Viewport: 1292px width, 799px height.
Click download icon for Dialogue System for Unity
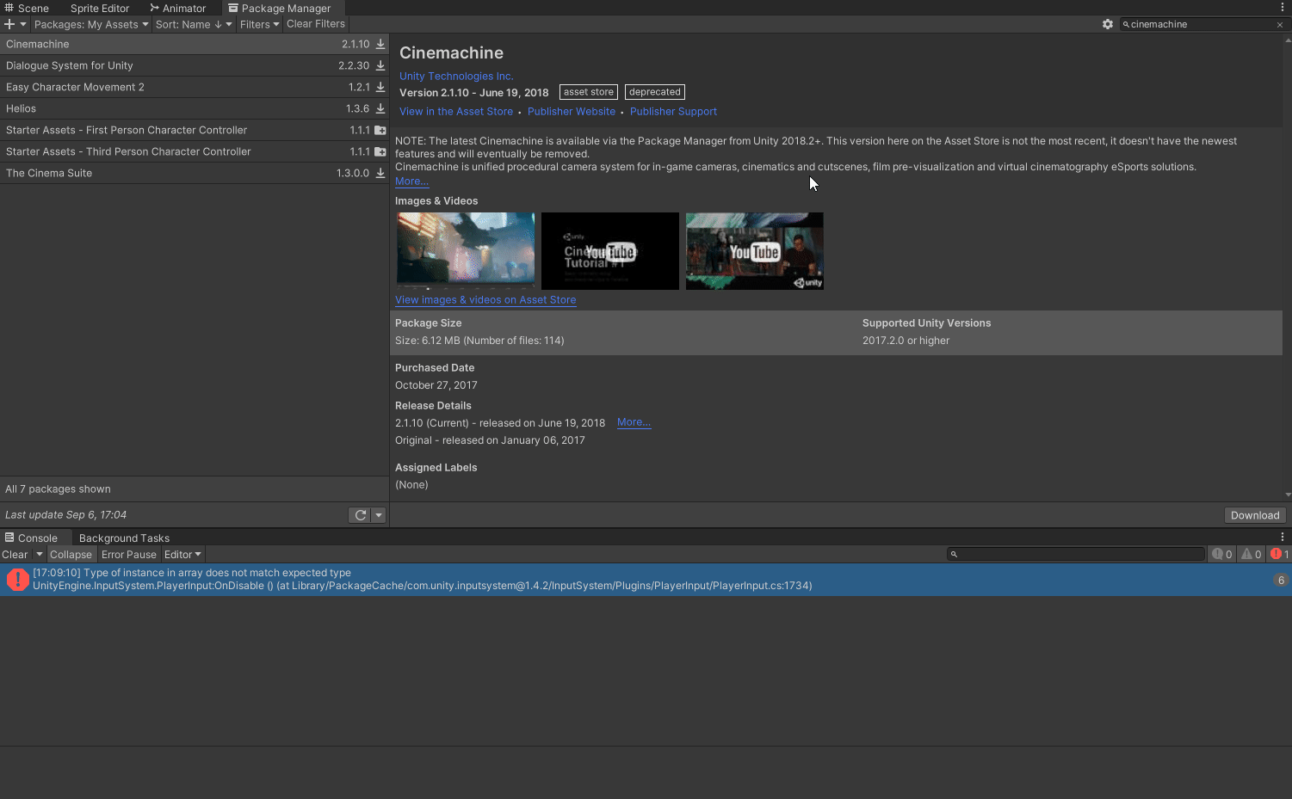[380, 65]
